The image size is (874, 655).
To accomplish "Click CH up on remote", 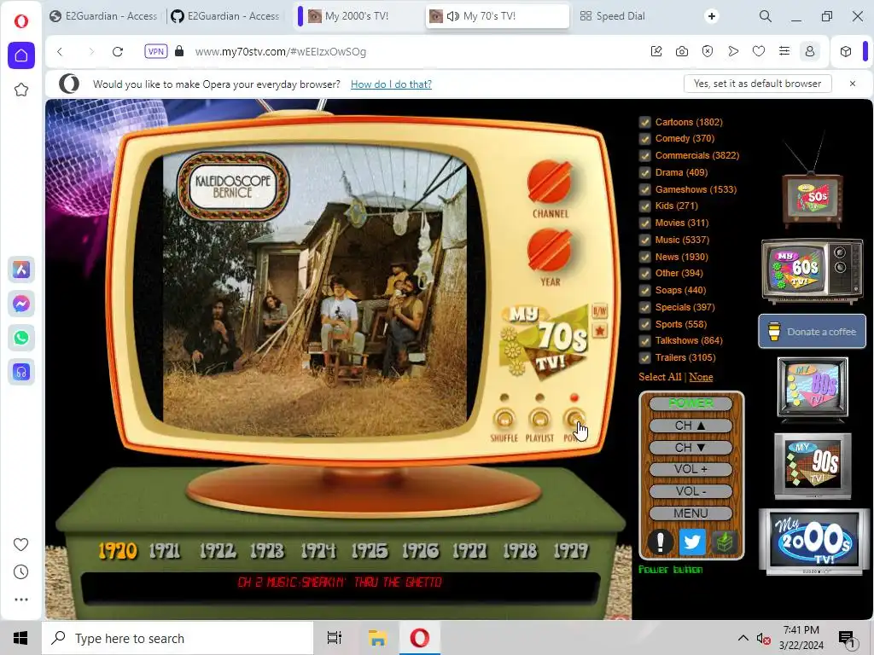I will (690, 426).
